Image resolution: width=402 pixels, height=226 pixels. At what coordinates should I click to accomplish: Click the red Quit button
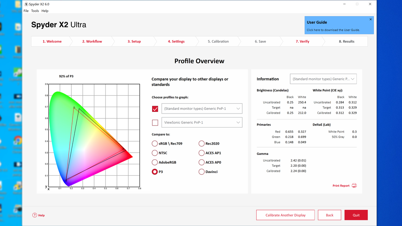pos(356,215)
